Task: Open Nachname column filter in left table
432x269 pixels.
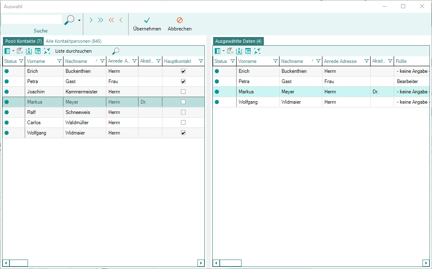Action: (x=103, y=61)
